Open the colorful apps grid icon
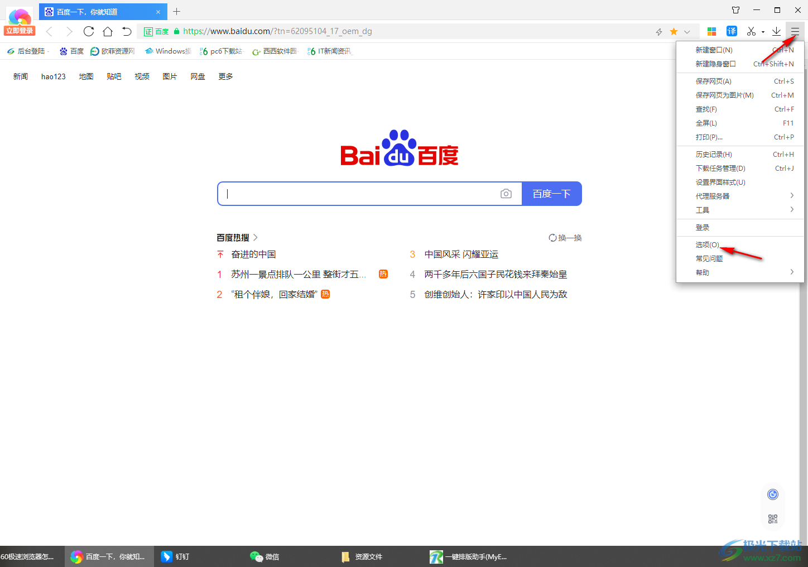808x567 pixels. pyautogui.click(x=711, y=31)
